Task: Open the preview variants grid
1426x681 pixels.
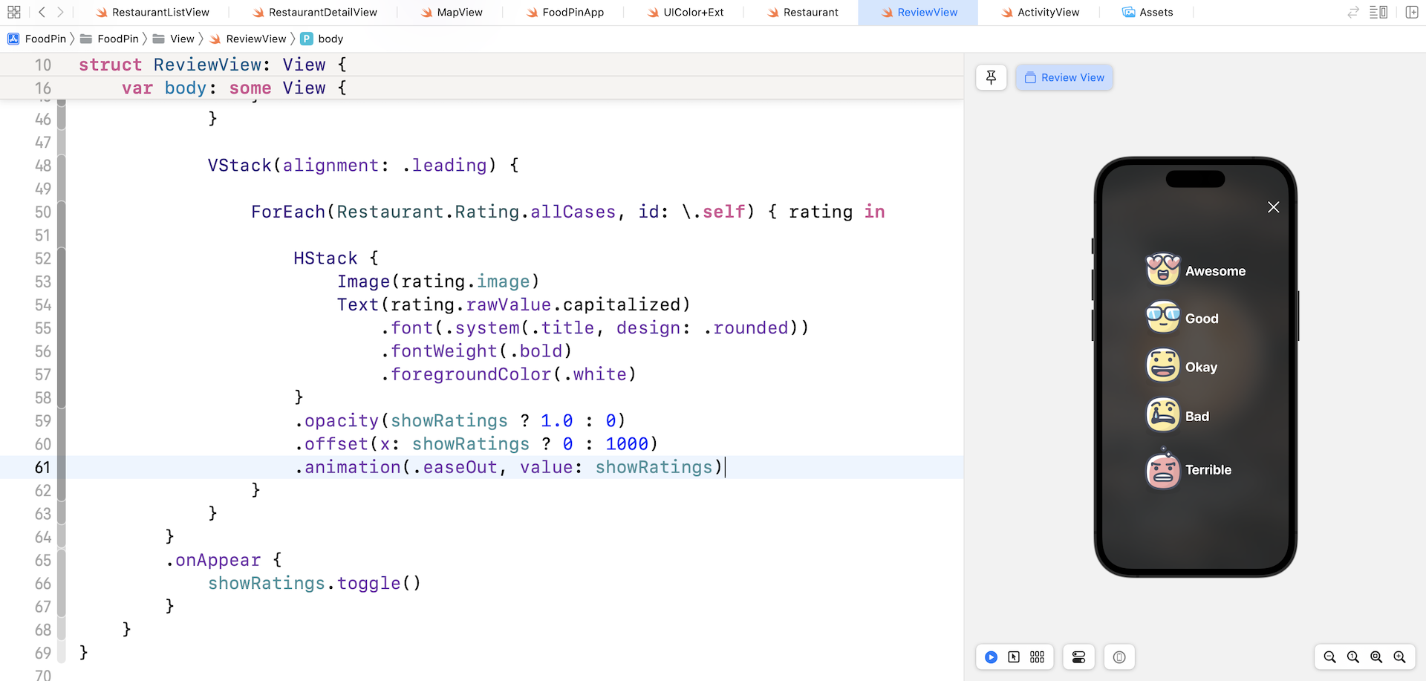Action: 1038,657
